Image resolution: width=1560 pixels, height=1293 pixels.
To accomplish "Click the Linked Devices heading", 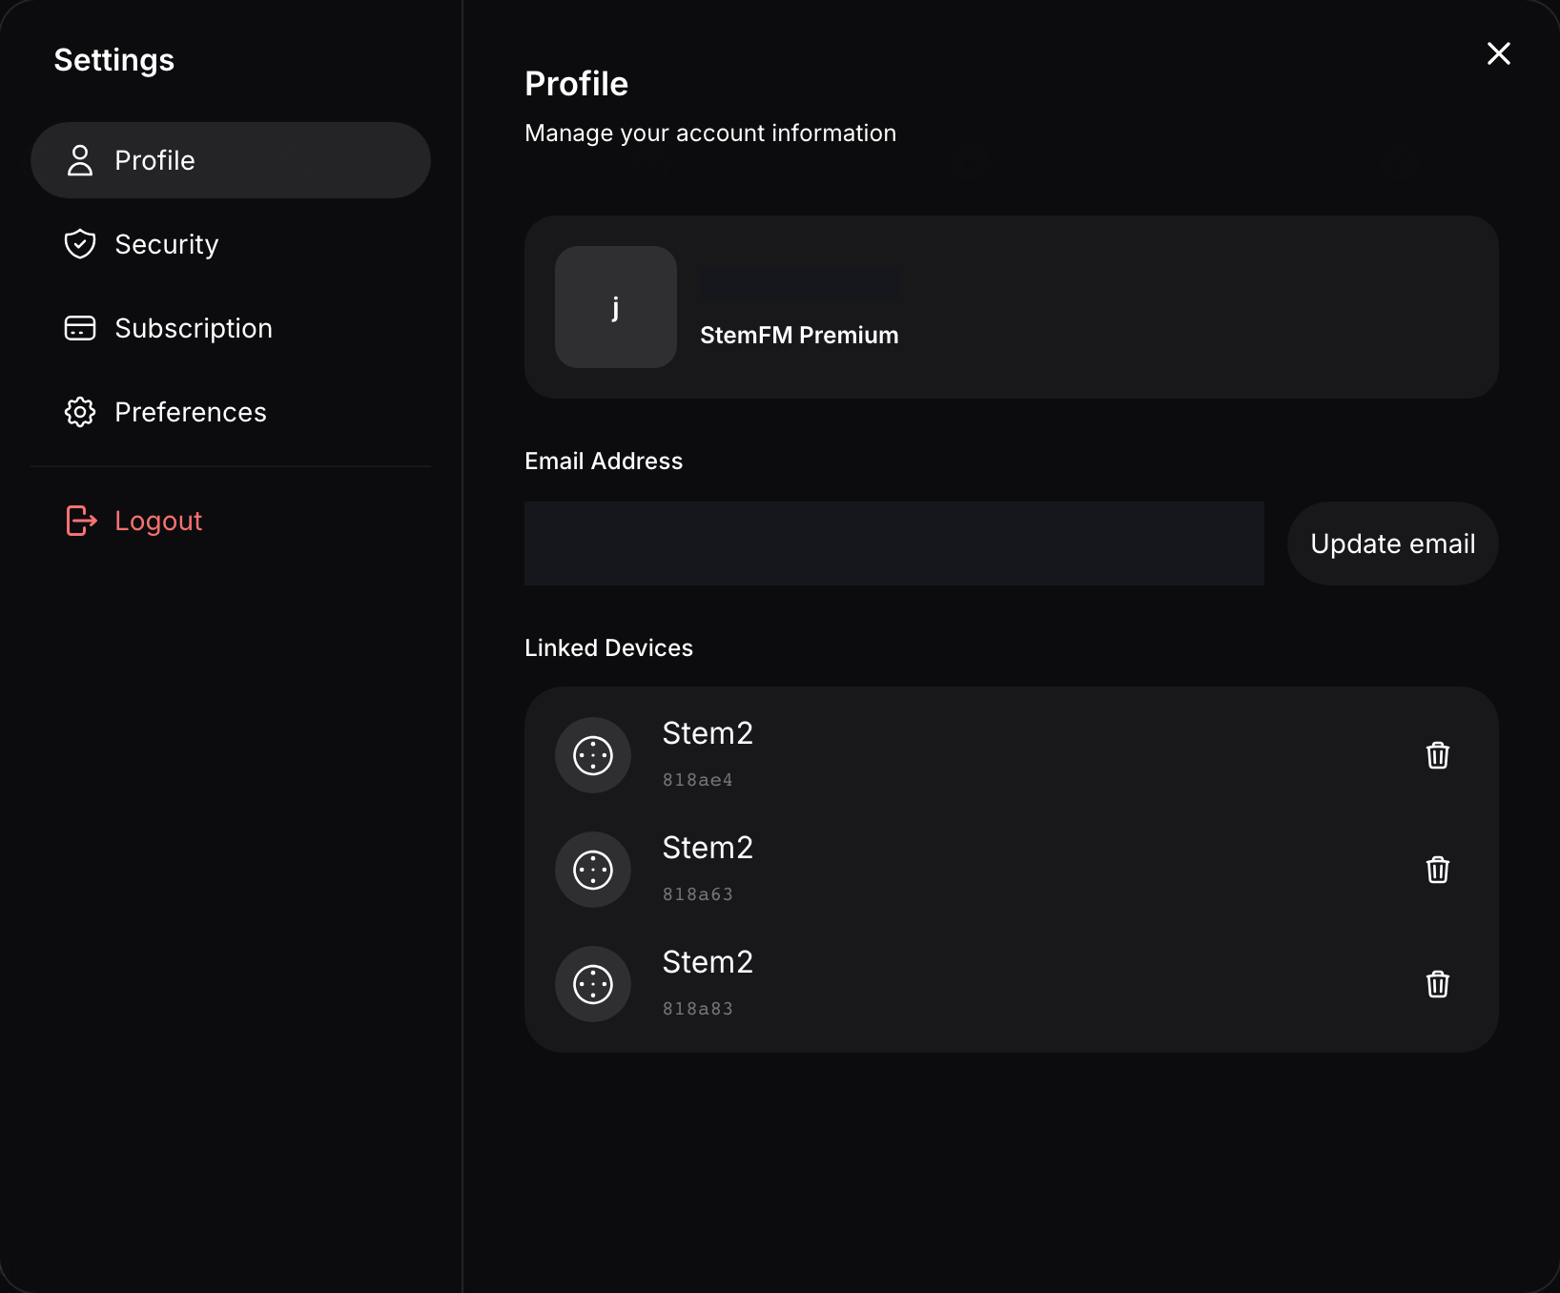I will click(608, 648).
